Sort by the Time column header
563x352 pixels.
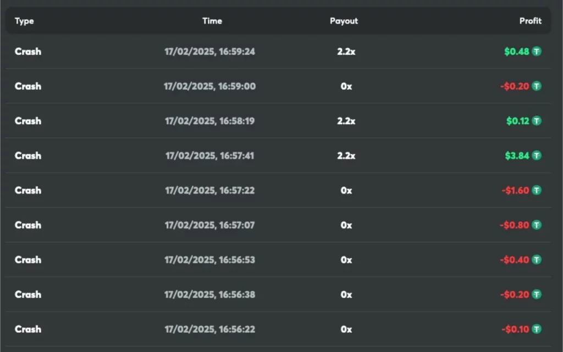[x=212, y=21]
